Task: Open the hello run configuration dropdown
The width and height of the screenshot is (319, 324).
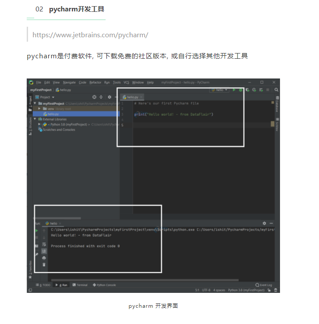Action: pos(220,90)
